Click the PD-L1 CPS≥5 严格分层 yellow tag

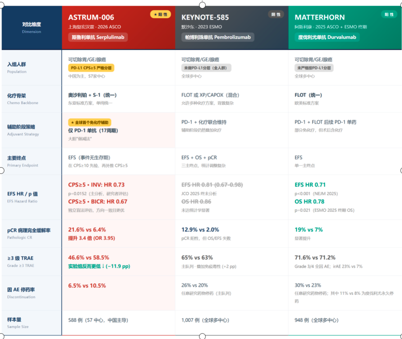click(x=91, y=68)
